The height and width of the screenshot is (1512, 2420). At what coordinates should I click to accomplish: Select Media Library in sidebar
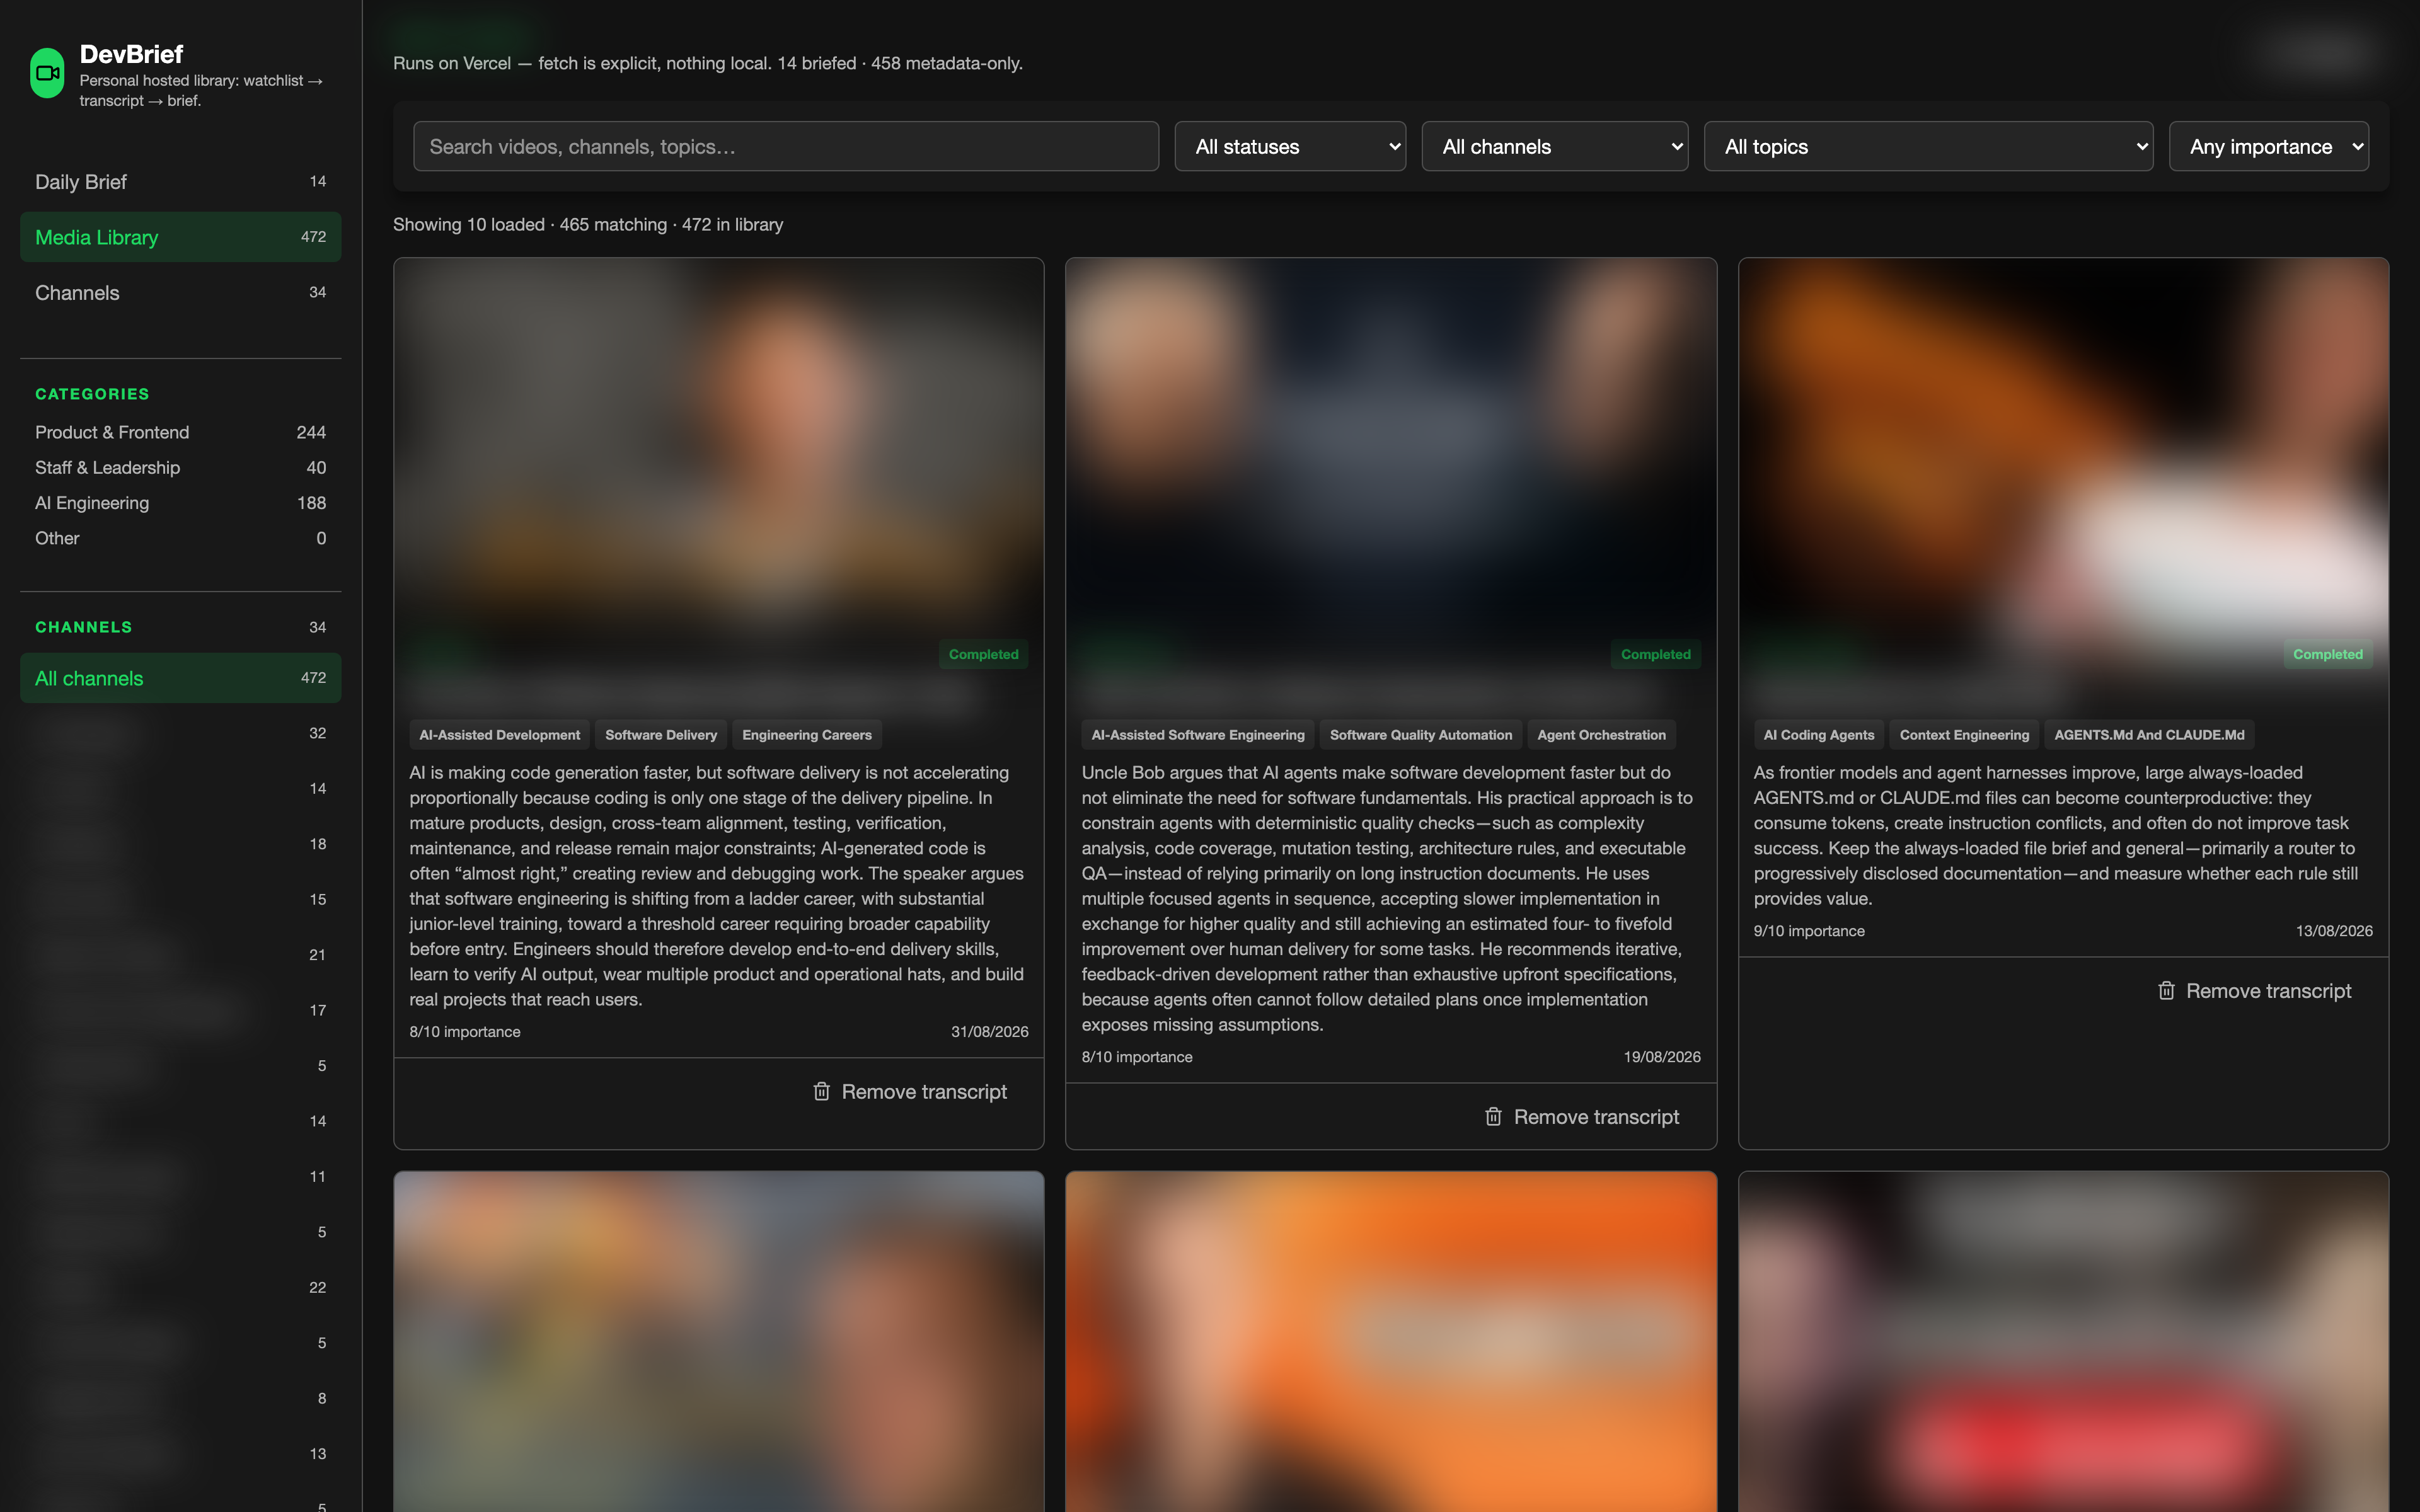pyautogui.click(x=180, y=237)
